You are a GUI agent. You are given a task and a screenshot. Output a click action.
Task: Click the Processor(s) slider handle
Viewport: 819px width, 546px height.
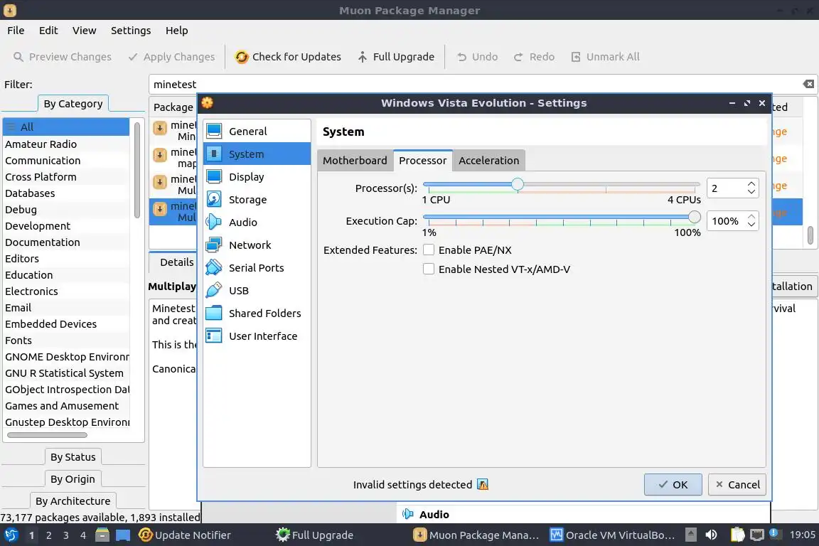pyautogui.click(x=517, y=184)
